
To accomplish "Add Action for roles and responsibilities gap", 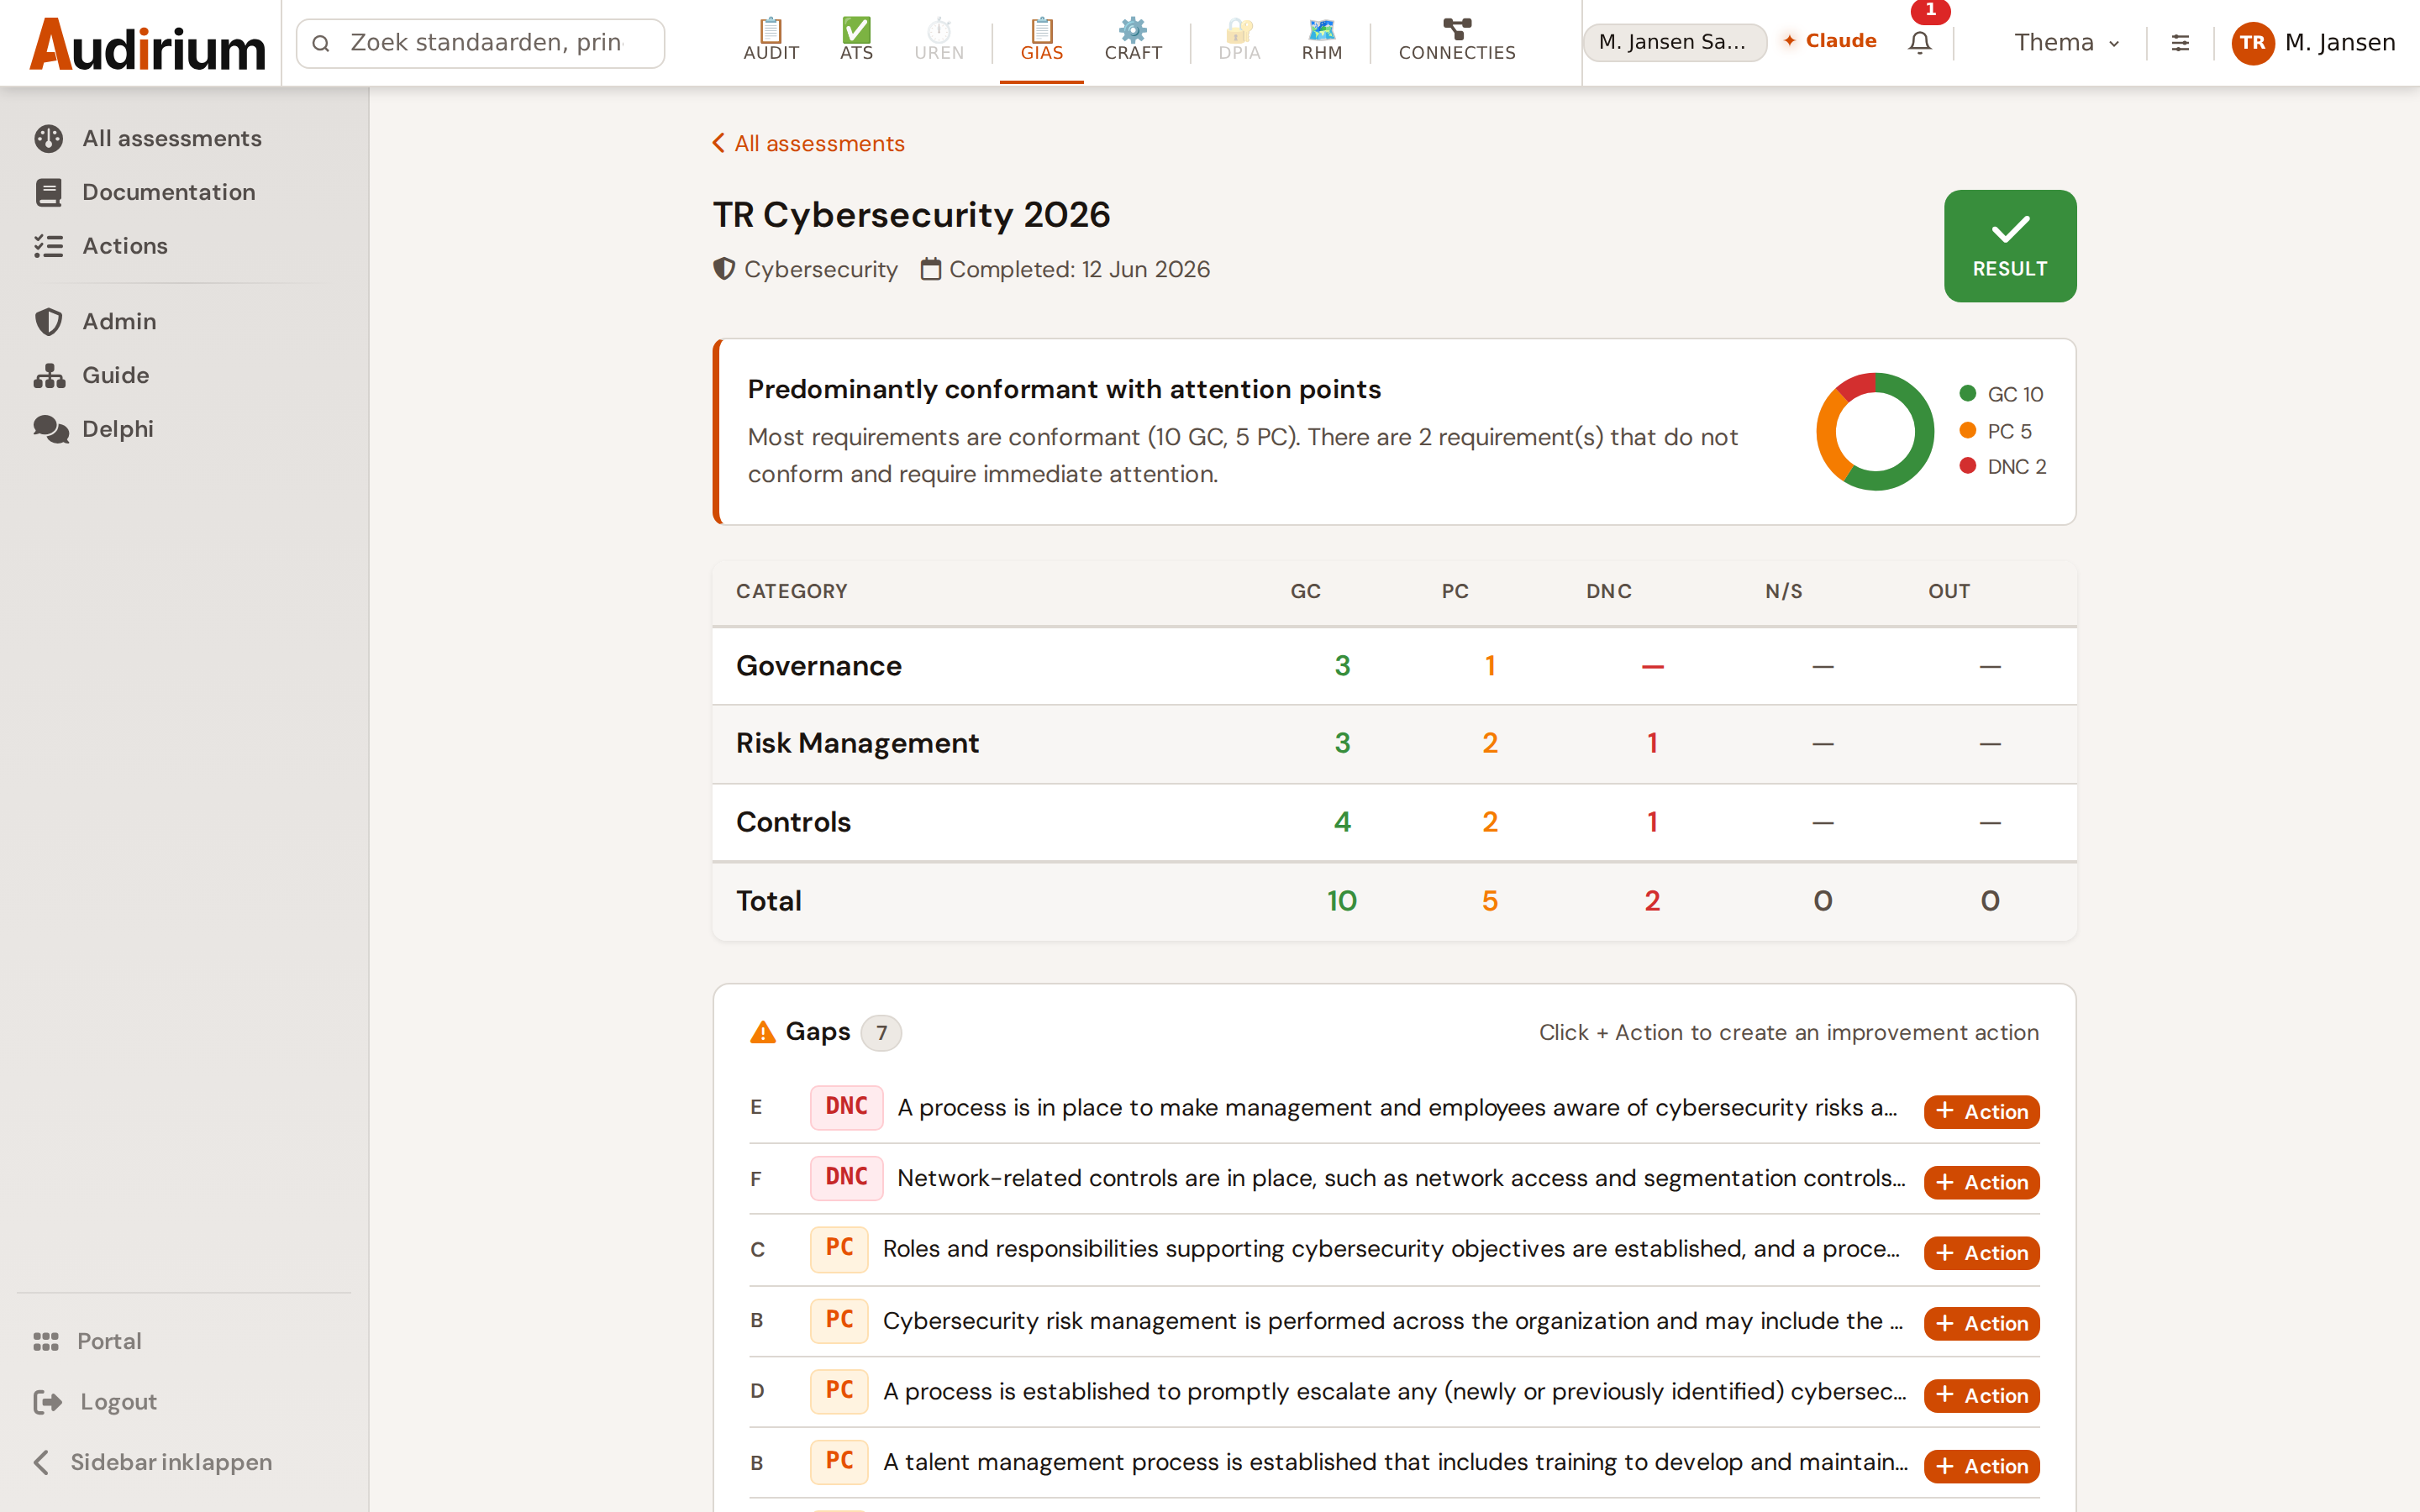I will coord(1981,1253).
